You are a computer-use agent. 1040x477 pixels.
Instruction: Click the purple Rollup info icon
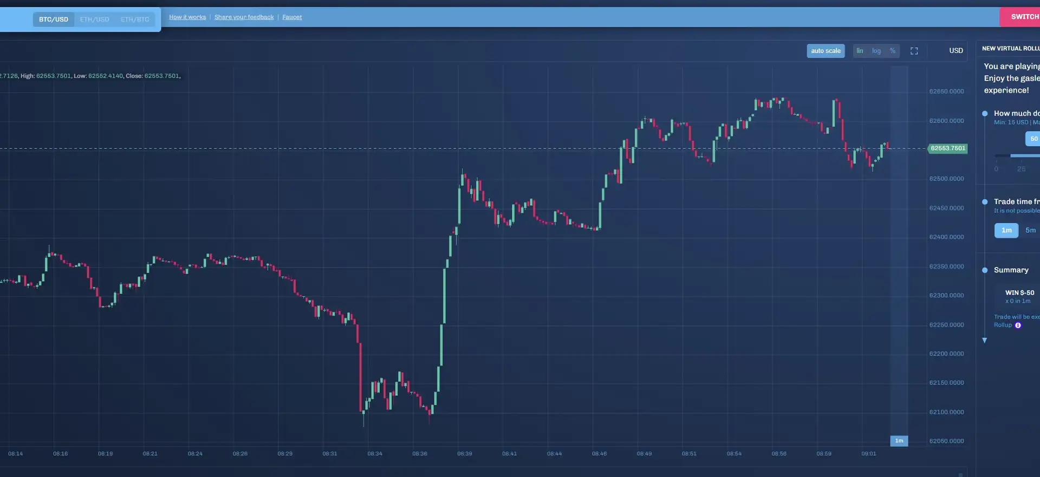click(x=1018, y=325)
